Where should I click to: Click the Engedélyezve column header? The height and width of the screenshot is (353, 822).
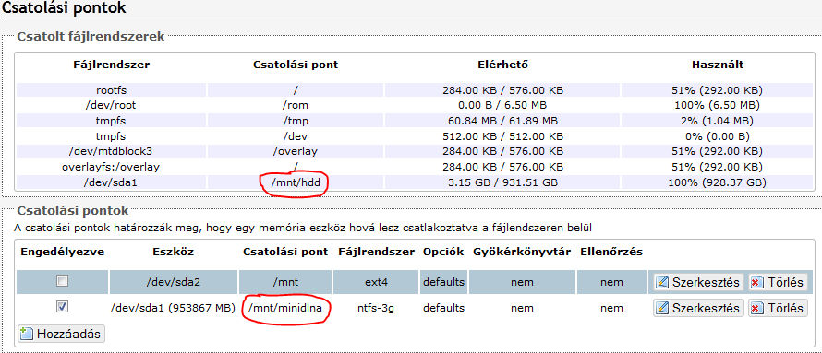tap(63, 252)
